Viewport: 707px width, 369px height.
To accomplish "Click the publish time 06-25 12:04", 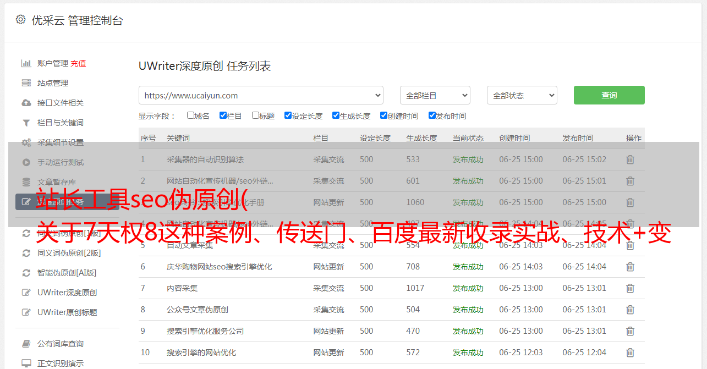I will click(x=584, y=353).
